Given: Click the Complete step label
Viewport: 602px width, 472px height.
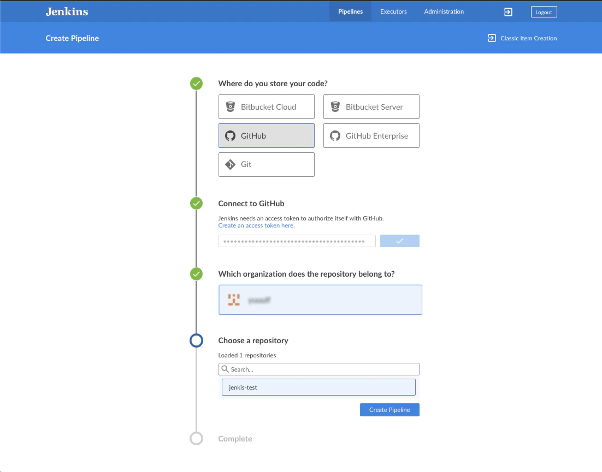Looking at the screenshot, I should tap(235, 439).
